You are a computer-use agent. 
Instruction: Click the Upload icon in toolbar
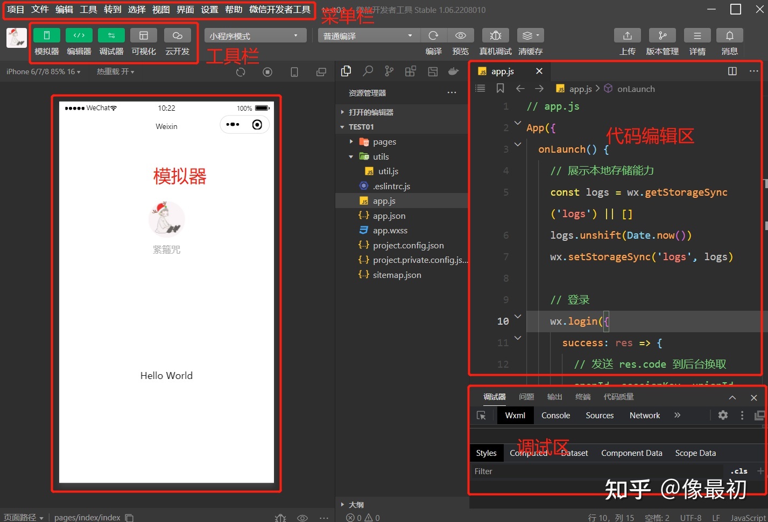point(627,35)
